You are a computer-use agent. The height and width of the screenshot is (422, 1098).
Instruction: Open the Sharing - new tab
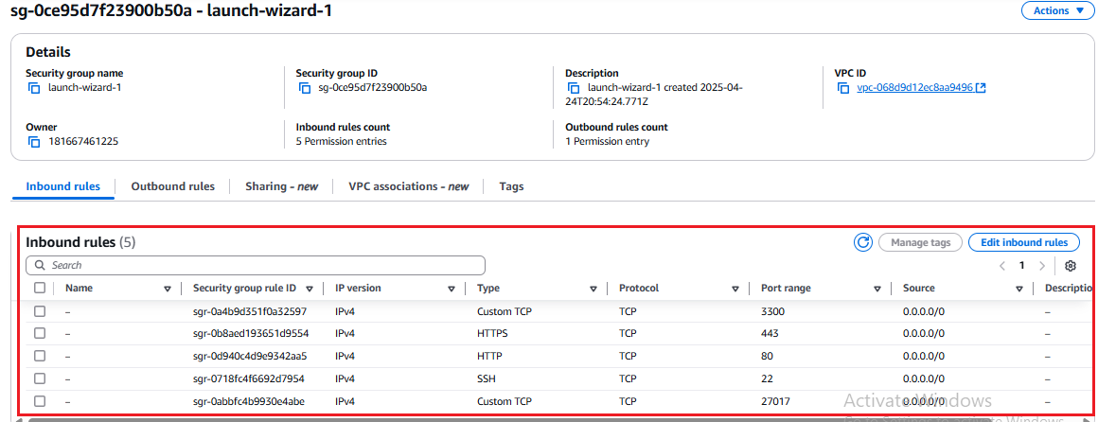point(281,186)
